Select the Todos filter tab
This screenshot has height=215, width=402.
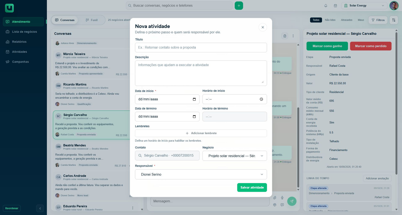point(316,20)
